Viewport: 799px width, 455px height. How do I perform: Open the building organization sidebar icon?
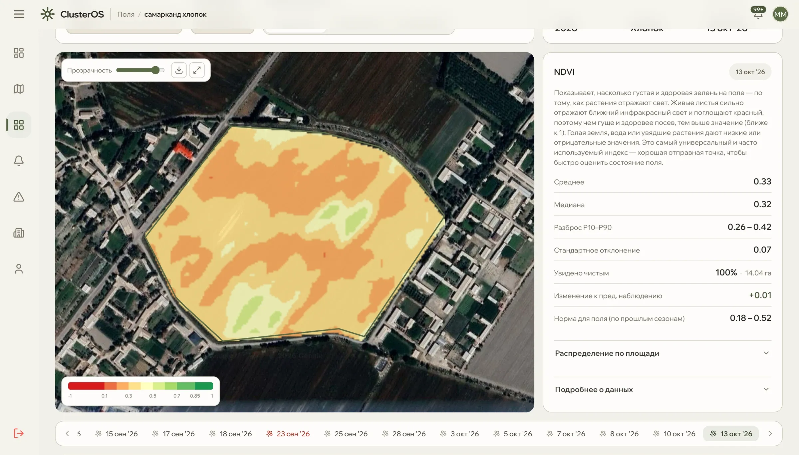click(19, 233)
